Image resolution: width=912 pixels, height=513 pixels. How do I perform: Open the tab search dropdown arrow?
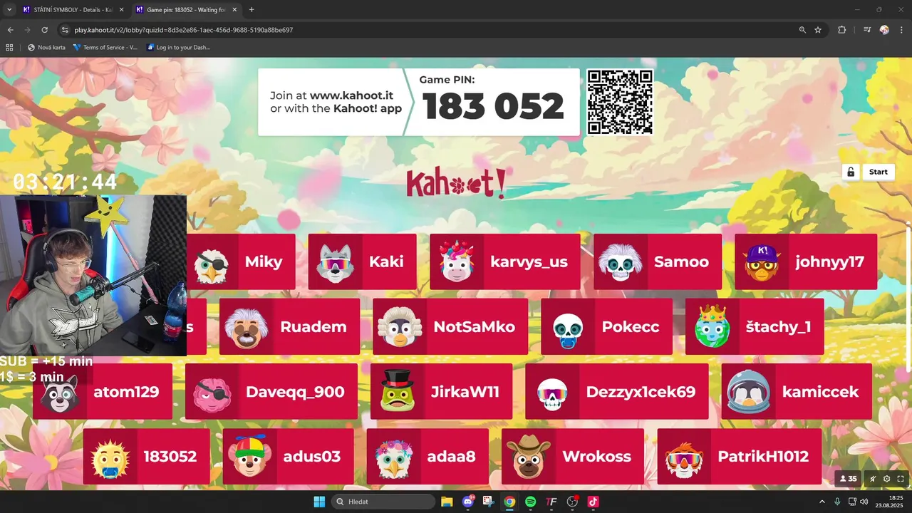coord(9,10)
